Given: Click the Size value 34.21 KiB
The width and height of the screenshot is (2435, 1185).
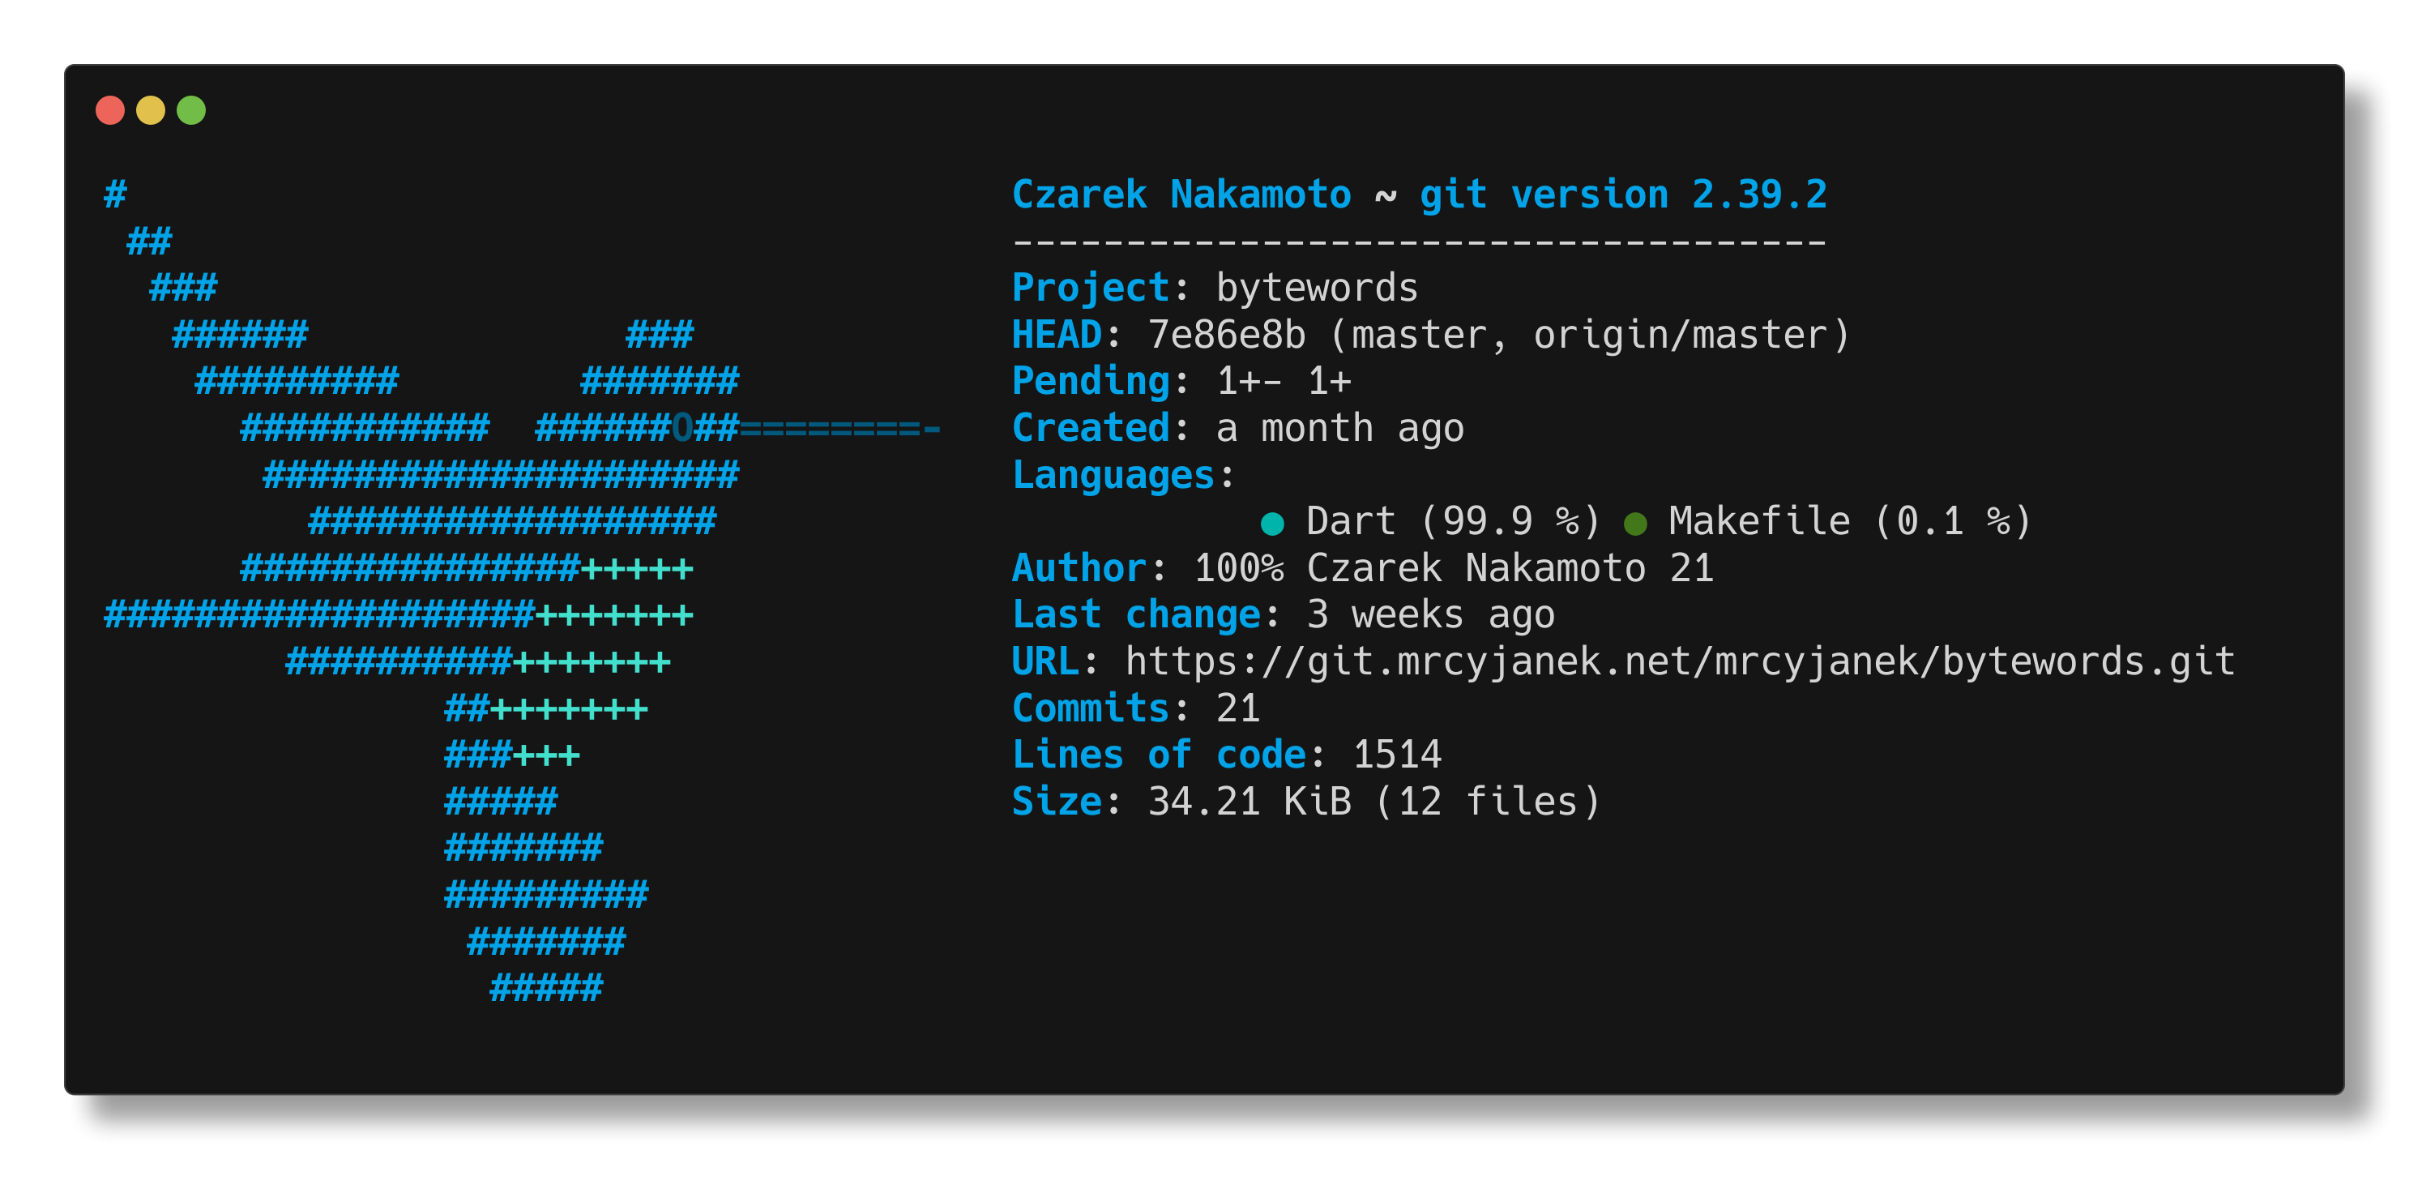Looking at the screenshot, I should [x=1250, y=802].
